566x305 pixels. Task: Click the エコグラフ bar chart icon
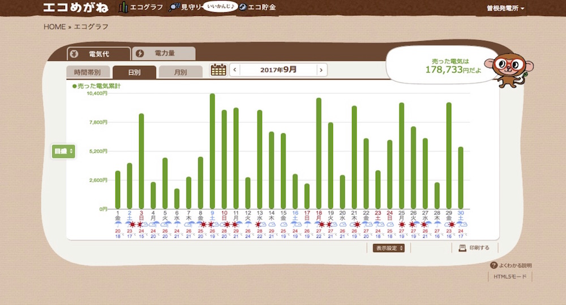coord(123,7)
